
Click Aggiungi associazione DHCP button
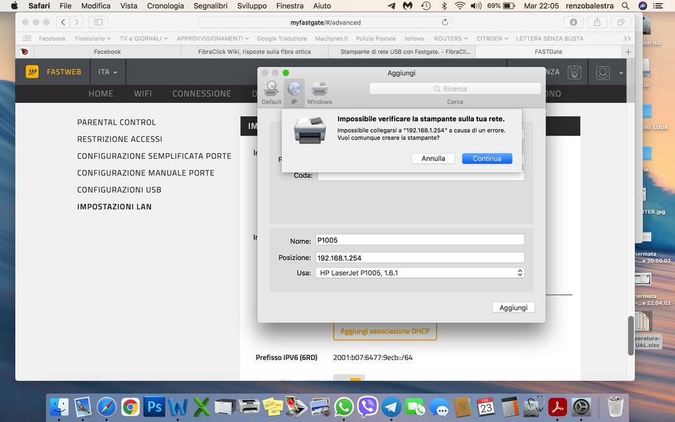point(384,331)
